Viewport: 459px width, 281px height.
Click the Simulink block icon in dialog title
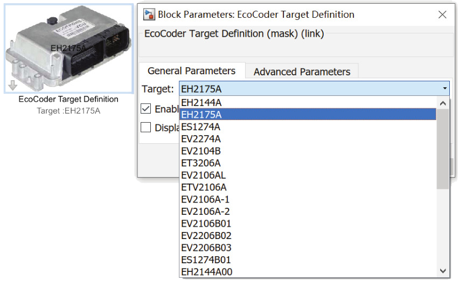(149, 15)
